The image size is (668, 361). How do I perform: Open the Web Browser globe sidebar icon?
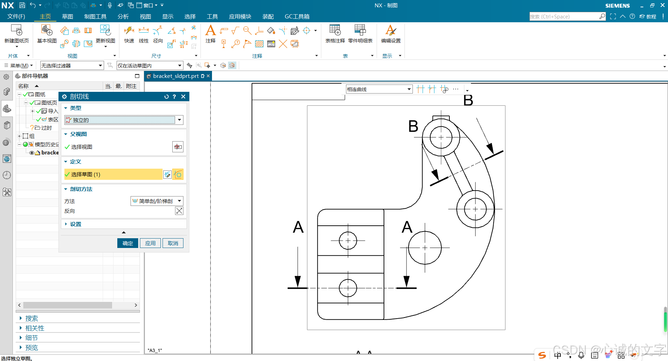point(7,159)
